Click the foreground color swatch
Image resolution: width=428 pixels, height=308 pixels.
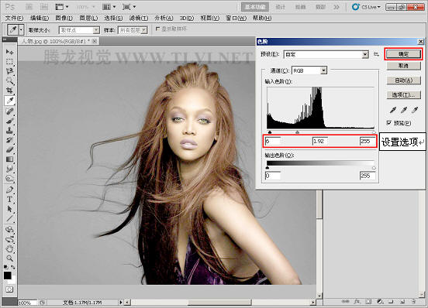(x=8, y=275)
